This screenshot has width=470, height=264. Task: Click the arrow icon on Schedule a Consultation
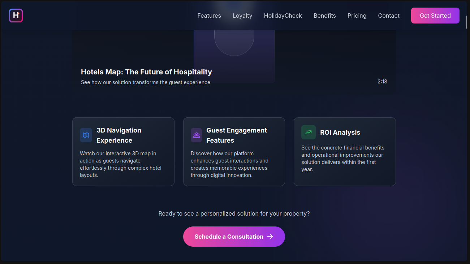(270, 237)
